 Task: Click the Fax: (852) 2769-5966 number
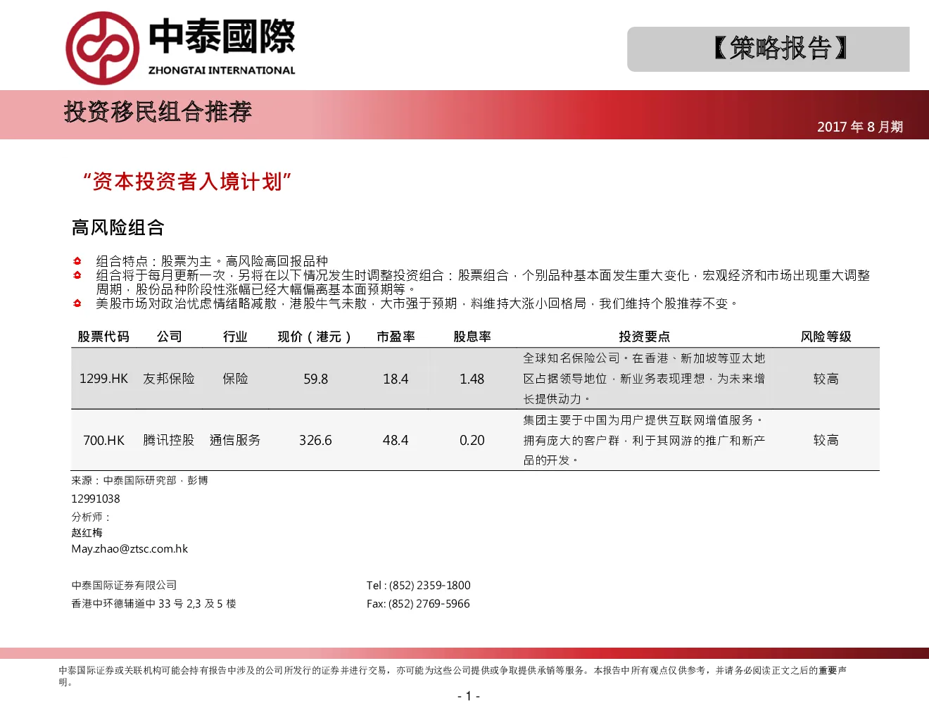(x=418, y=603)
